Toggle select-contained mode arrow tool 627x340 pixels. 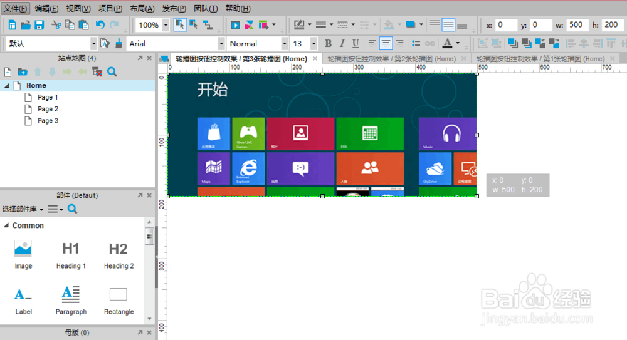(x=194, y=25)
